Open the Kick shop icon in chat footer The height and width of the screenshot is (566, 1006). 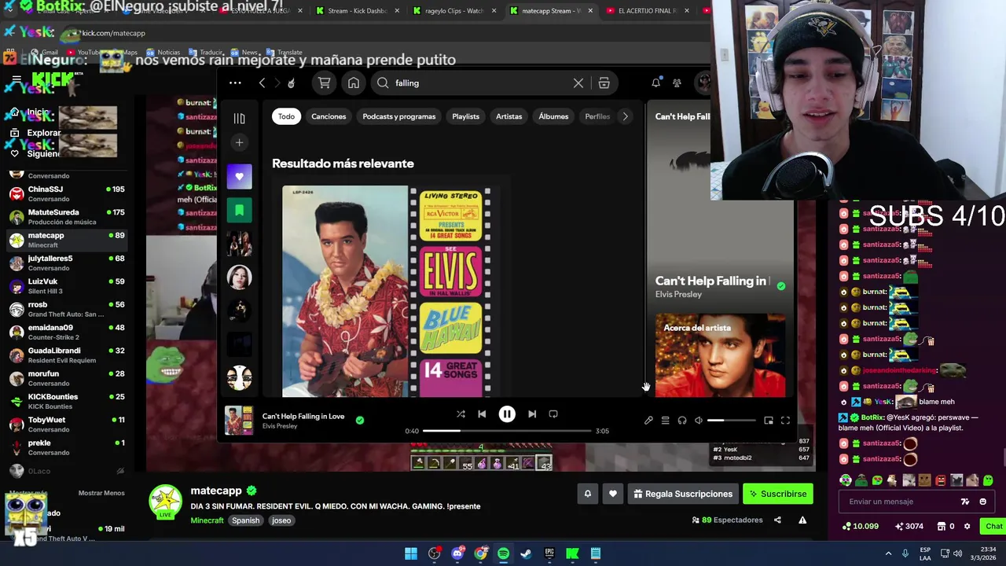tap(940, 526)
